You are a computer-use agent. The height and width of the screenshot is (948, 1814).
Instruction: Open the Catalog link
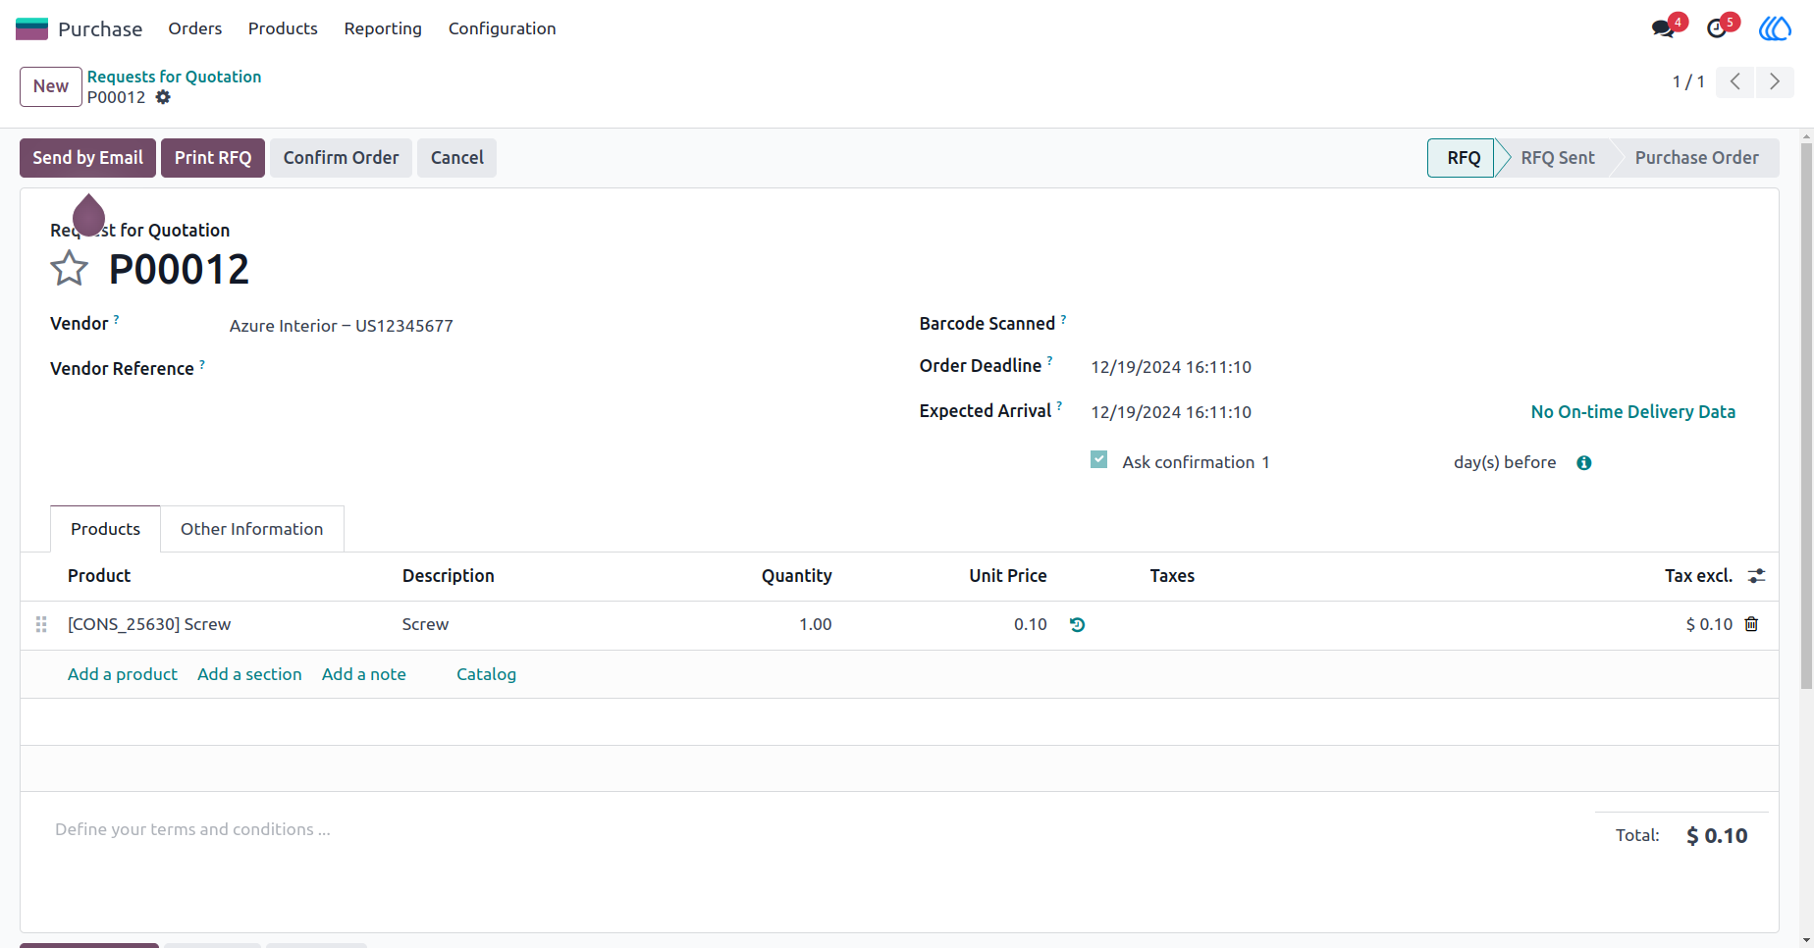pos(486,674)
